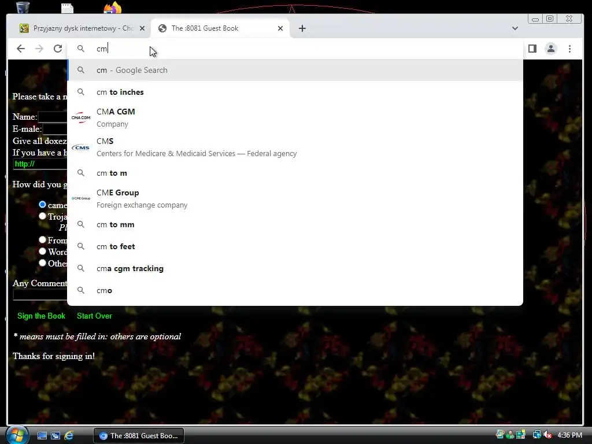
Task: Click the CMS logo icon
Action: pos(81,147)
